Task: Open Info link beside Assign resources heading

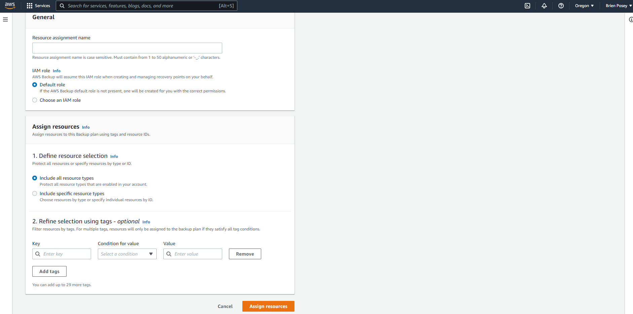Action: coord(86,127)
